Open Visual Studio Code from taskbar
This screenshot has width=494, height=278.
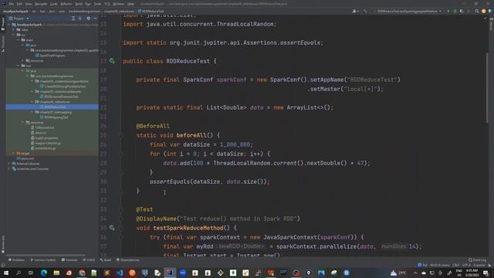(120, 273)
